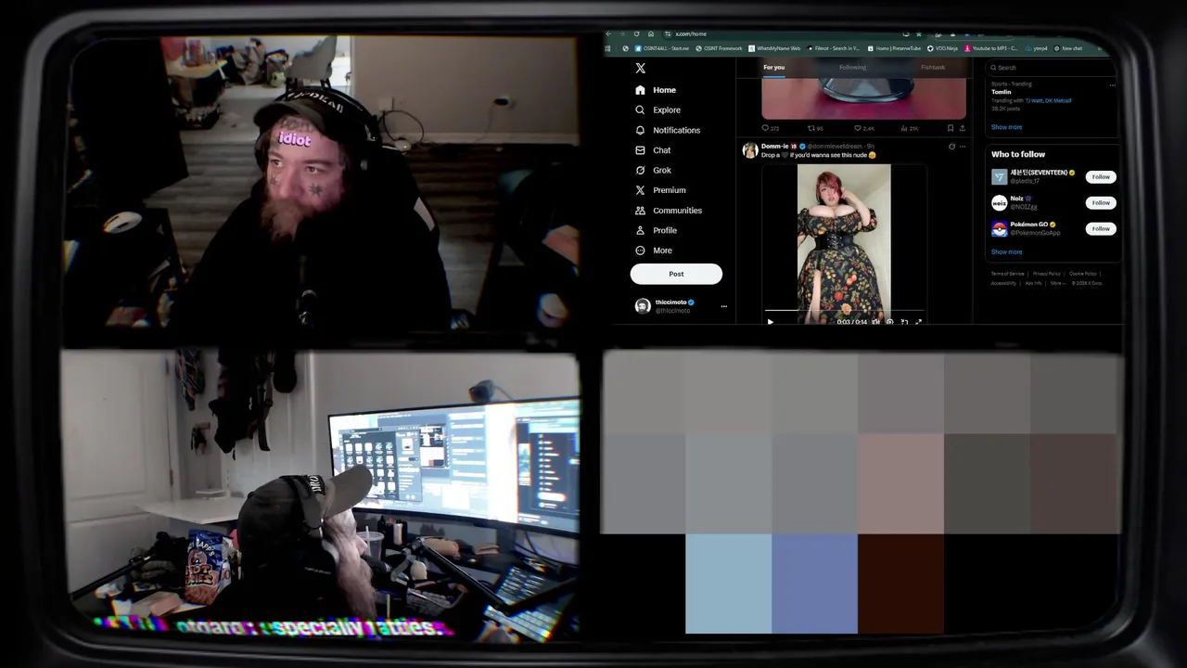Open the Communities people icon

click(640, 211)
